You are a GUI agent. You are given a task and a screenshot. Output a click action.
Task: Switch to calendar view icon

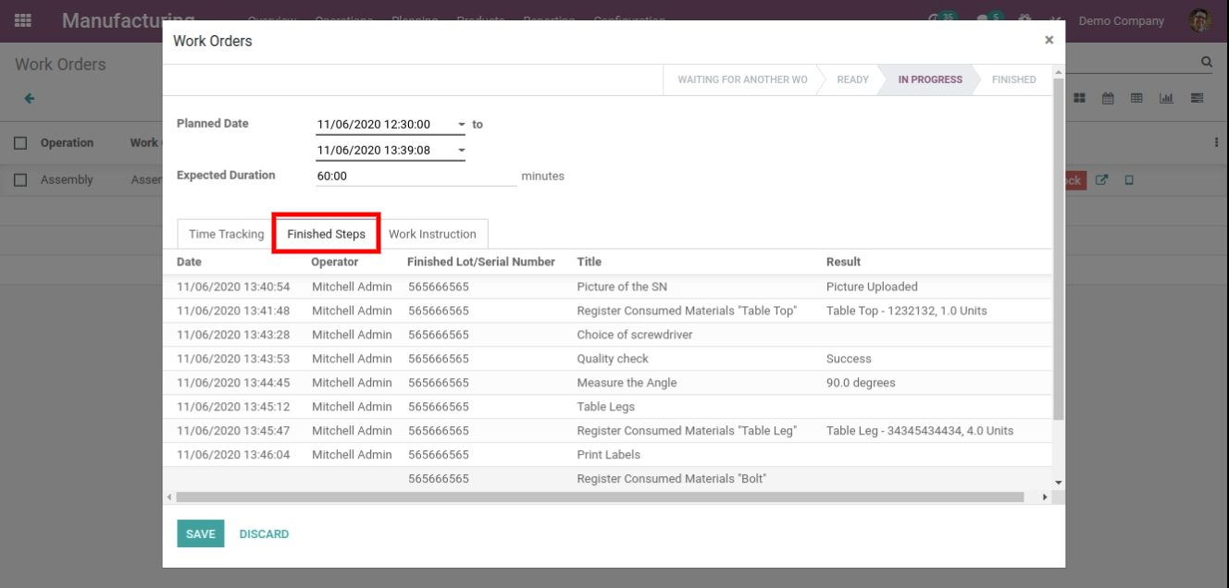coord(1108,98)
